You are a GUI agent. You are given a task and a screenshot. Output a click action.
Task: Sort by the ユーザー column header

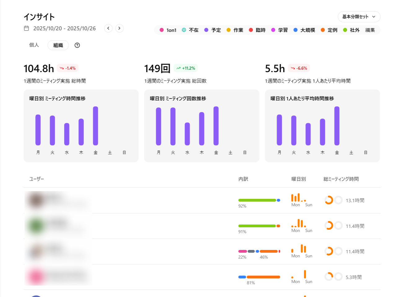click(37, 179)
